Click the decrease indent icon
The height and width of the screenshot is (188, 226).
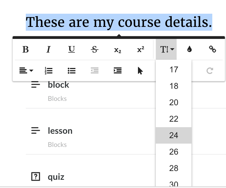[95, 71]
